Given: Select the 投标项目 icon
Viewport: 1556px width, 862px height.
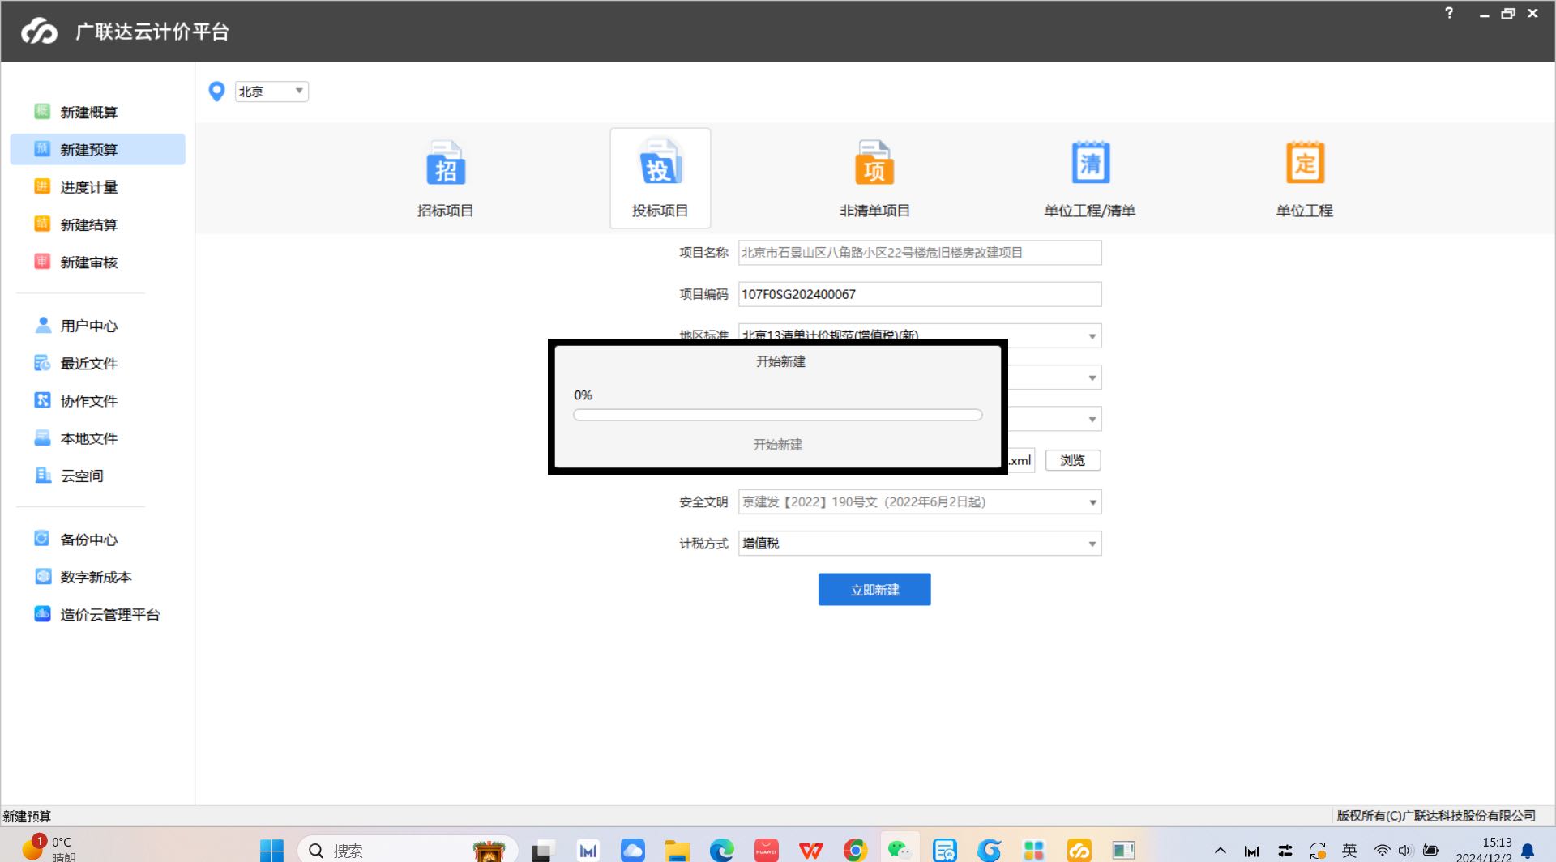Looking at the screenshot, I should pyautogui.click(x=660, y=177).
